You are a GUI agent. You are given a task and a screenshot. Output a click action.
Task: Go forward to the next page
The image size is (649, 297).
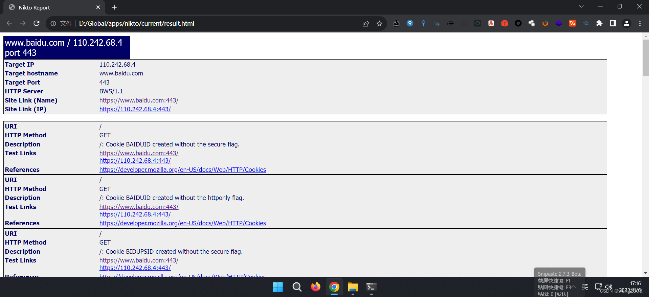coord(23,23)
